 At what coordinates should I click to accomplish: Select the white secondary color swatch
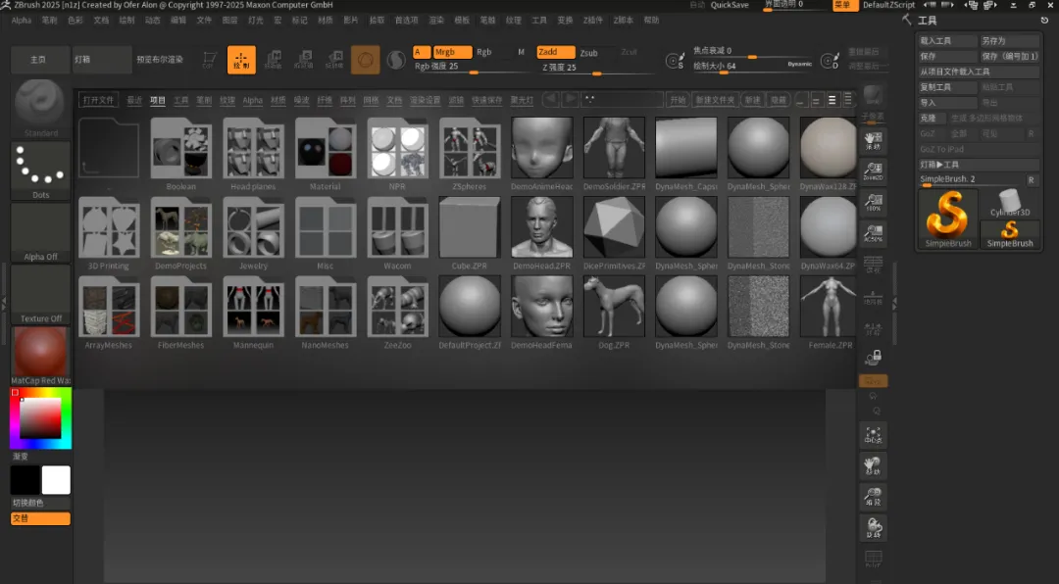(56, 480)
